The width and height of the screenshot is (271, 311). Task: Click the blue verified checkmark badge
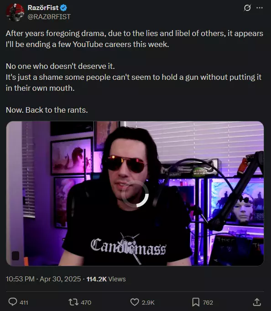point(63,8)
